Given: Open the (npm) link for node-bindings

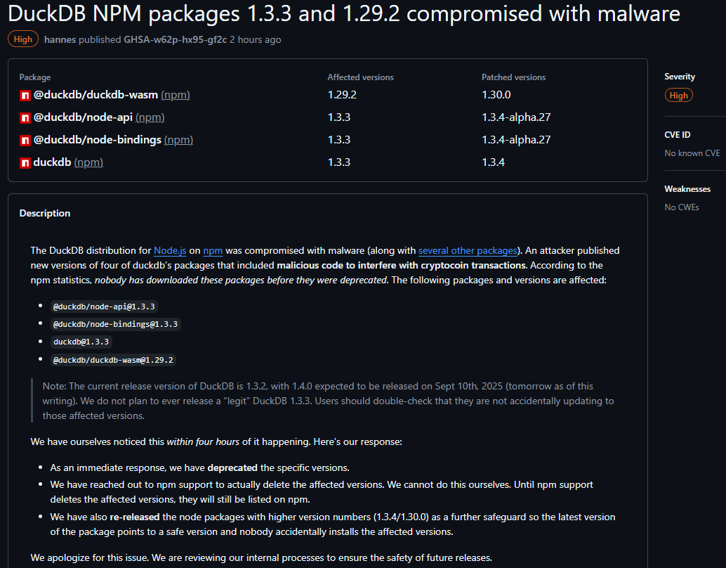Looking at the screenshot, I should click(x=178, y=140).
